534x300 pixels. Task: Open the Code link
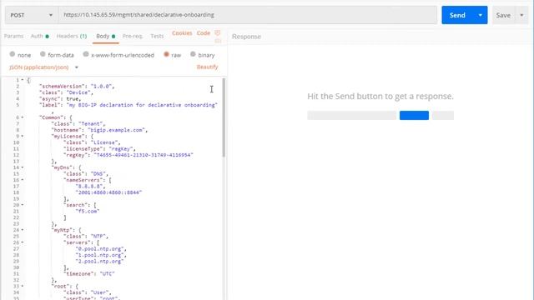click(204, 33)
